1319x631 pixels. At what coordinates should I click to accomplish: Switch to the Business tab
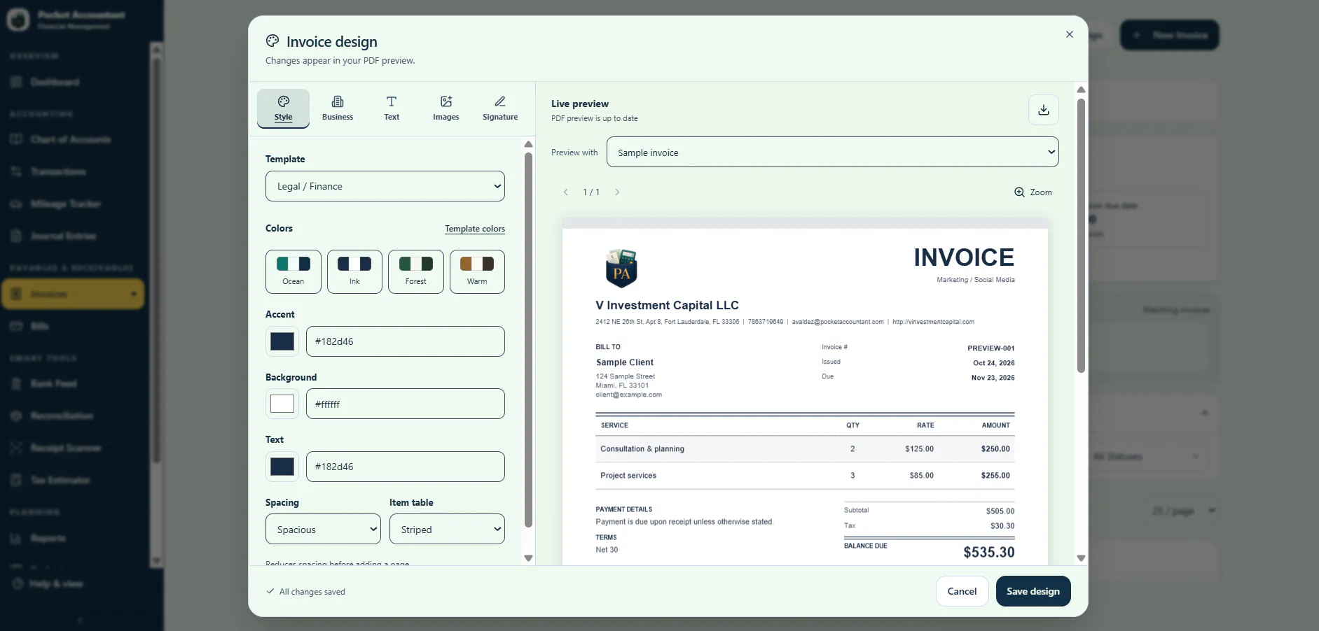338,108
